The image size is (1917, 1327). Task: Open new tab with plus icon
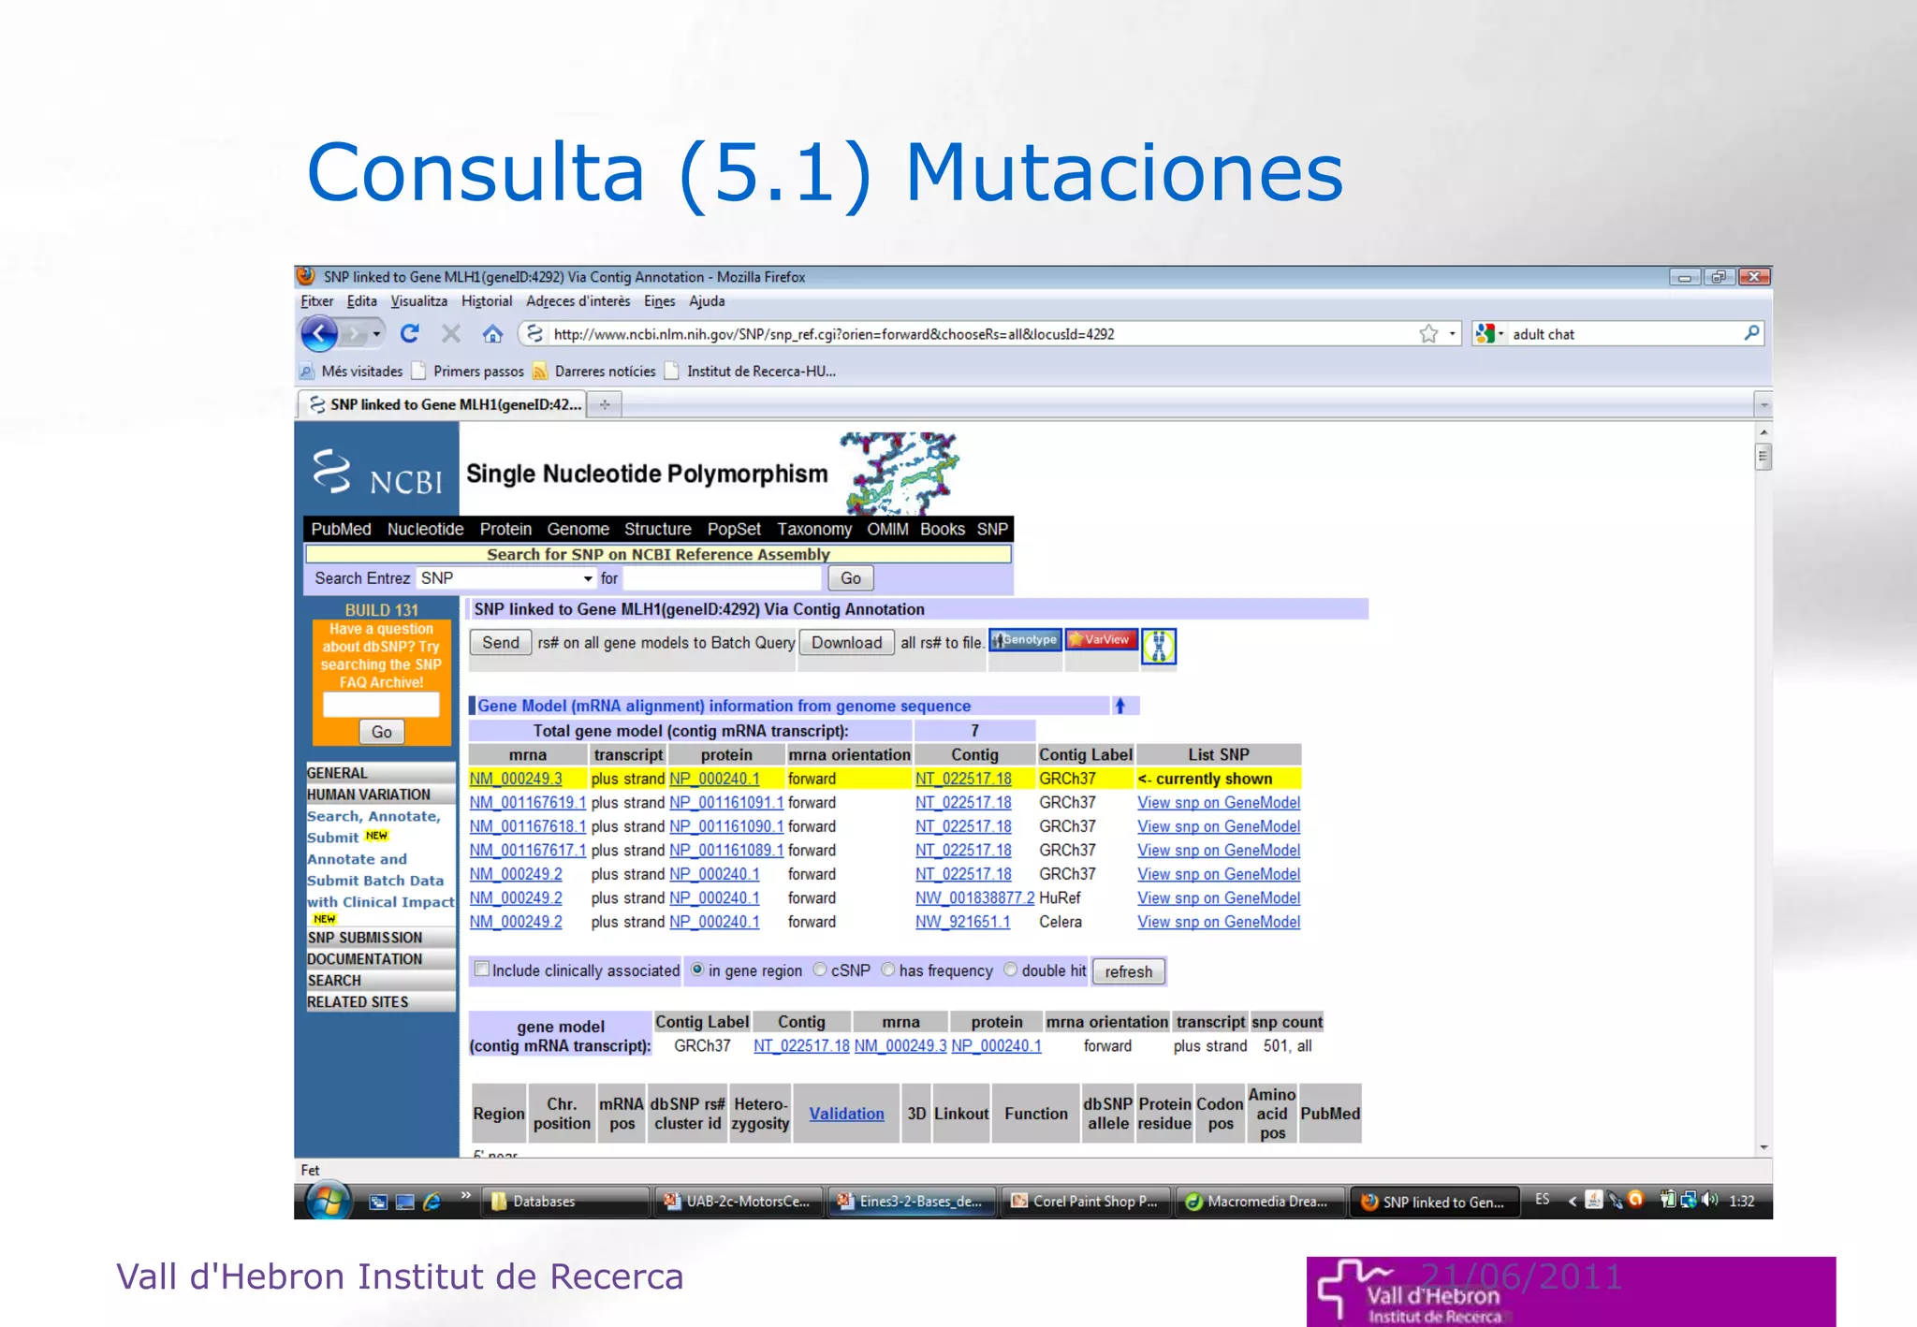click(x=605, y=404)
